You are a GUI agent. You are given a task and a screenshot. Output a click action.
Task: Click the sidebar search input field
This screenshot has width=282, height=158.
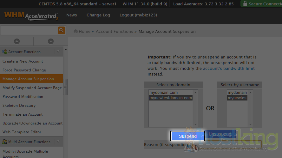29,30
